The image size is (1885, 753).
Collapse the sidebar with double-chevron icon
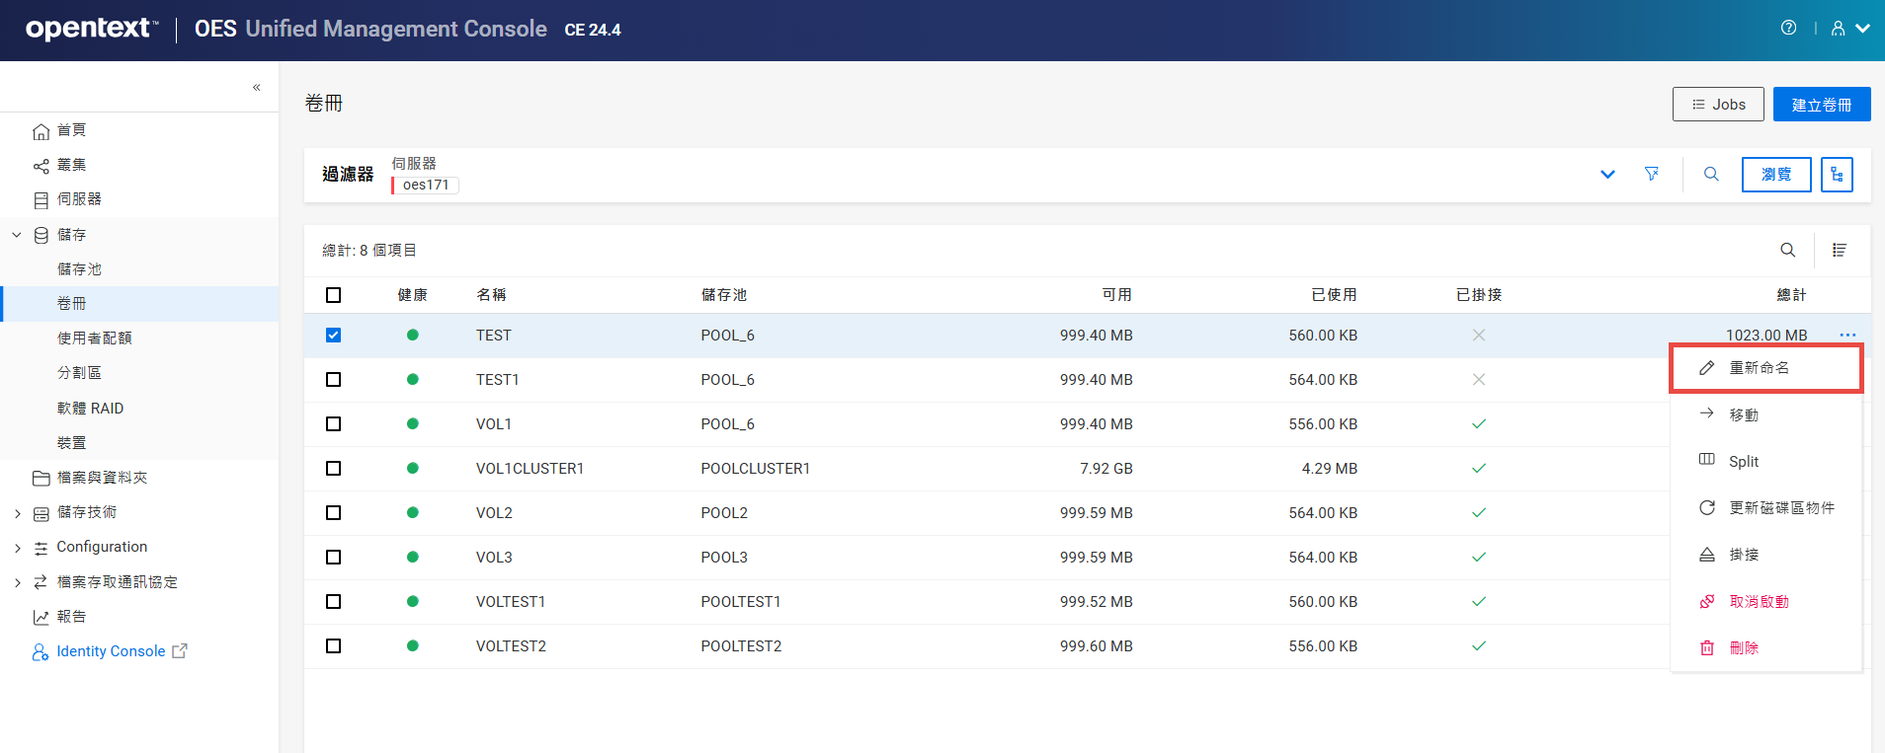click(x=256, y=88)
